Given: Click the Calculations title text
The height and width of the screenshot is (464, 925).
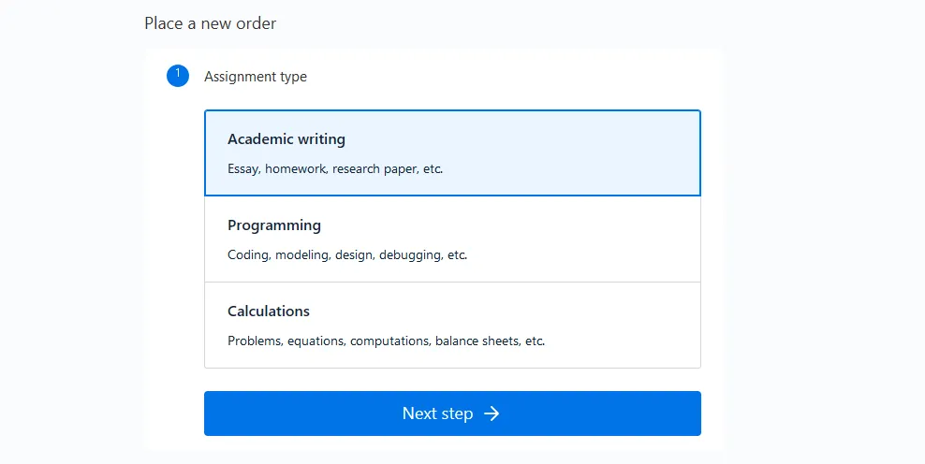Looking at the screenshot, I should tap(269, 312).
